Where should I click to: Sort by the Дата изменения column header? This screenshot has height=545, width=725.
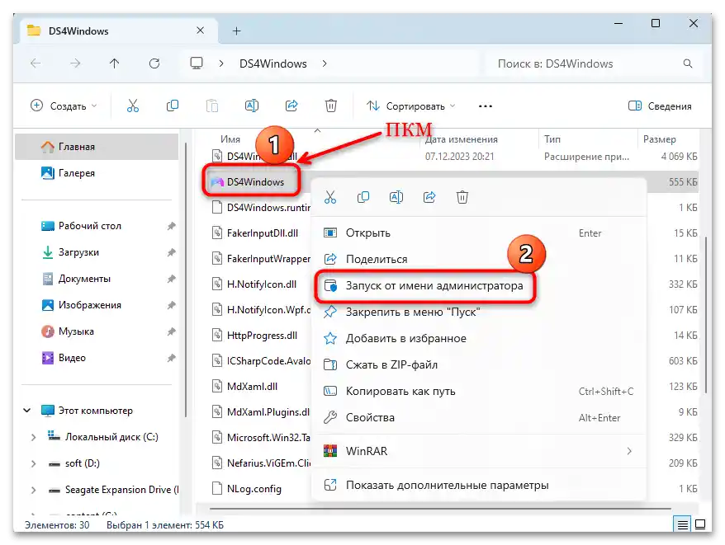[461, 139]
